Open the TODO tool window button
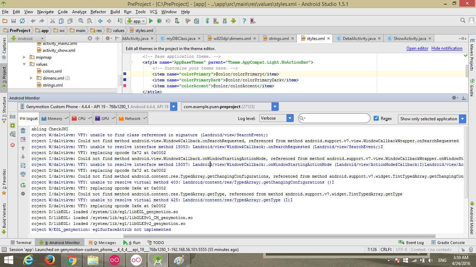This screenshot has width=476, height=267. pos(156,243)
